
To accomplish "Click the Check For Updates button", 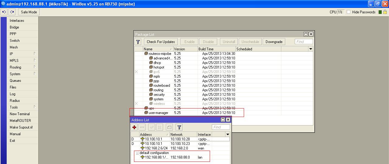I will click(x=161, y=42).
